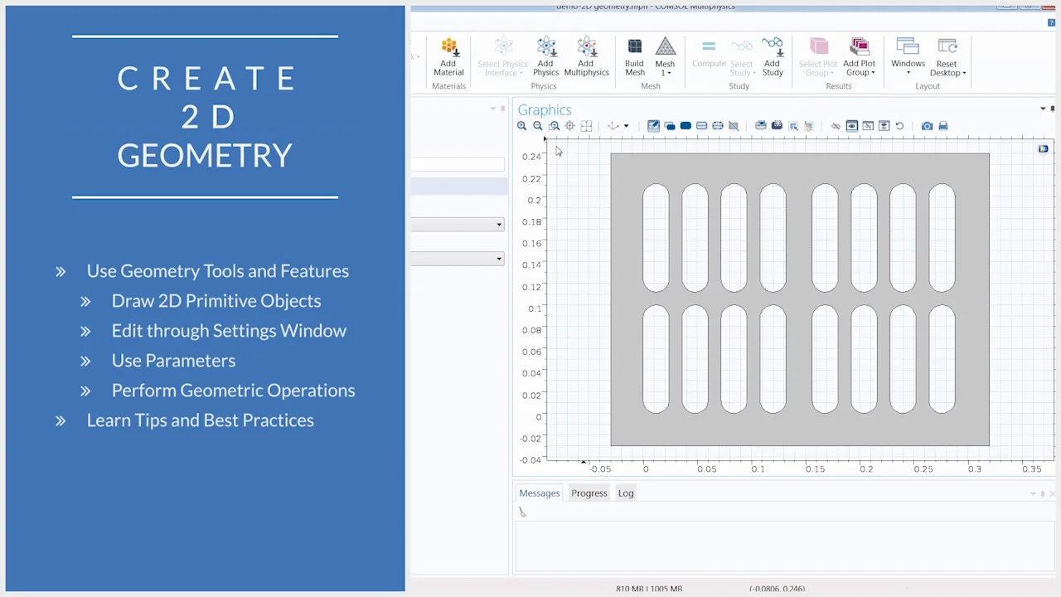Click Add Material in the ribbon
Image resolution: width=1061 pixels, height=597 pixels.
(x=448, y=57)
